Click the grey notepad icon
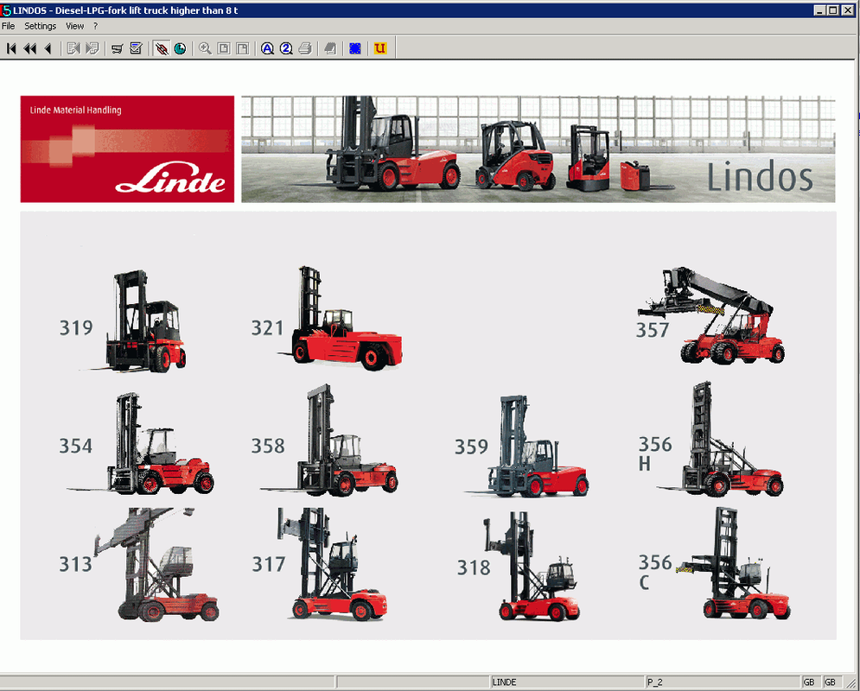This screenshot has width=860, height=691. (x=330, y=48)
